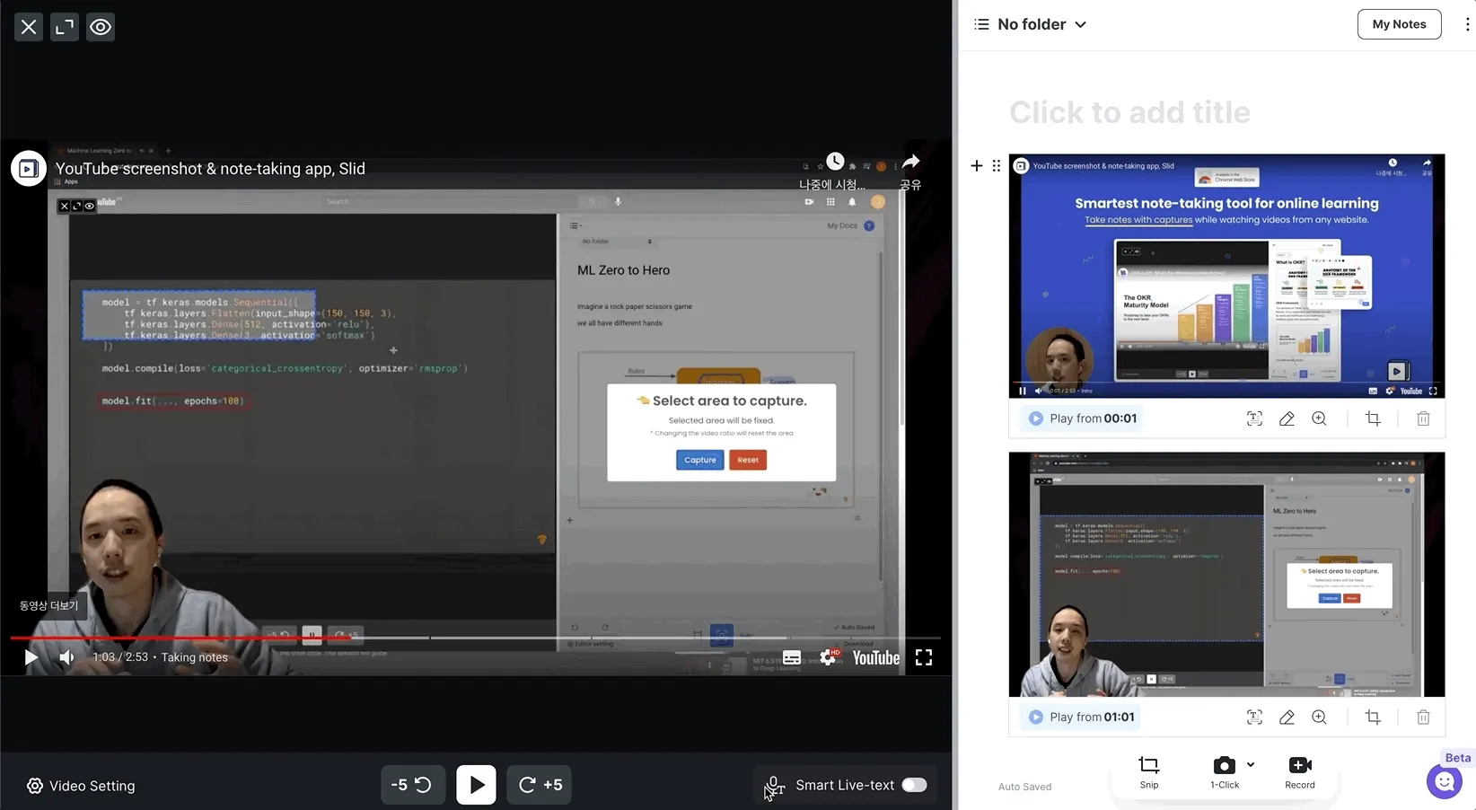Grab the drag handle next to the first capture
1476x810 pixels.
pyautogui.click(x=997, y=165)
